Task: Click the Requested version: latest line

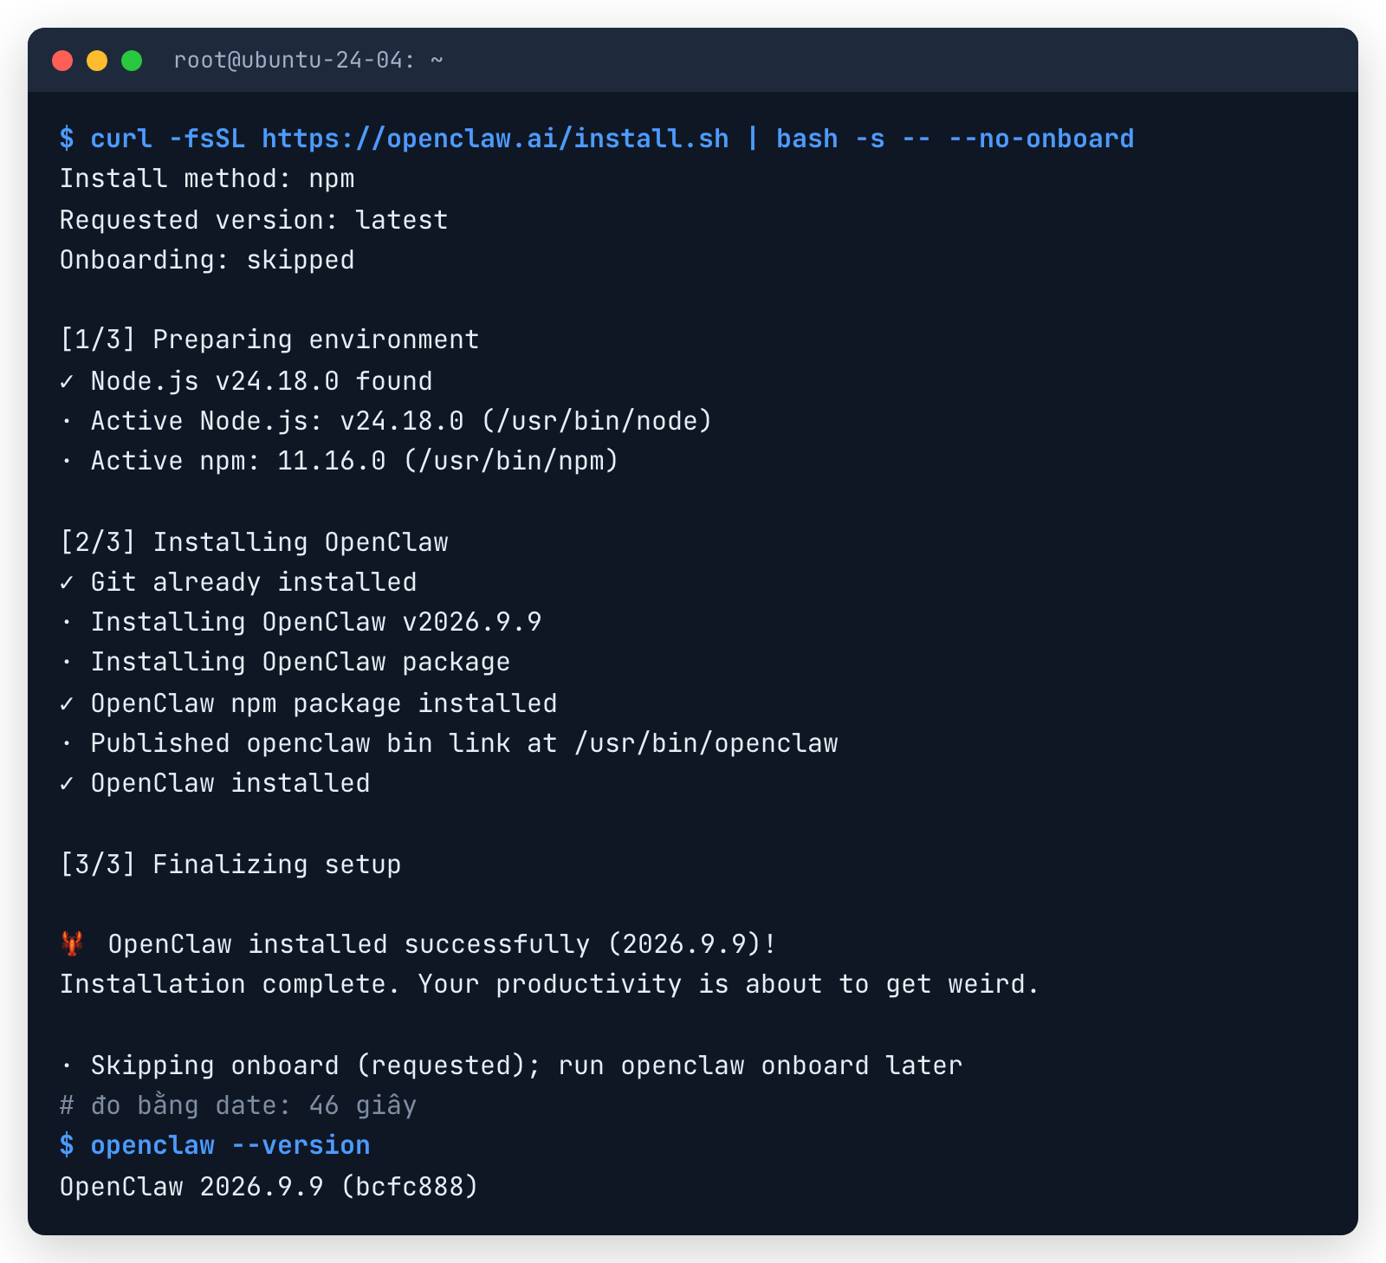Action: point(254,220)
